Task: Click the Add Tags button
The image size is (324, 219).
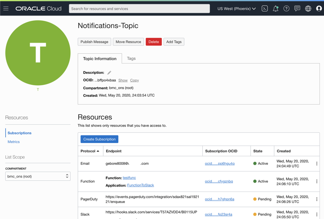Action: (x=174, y=42)
